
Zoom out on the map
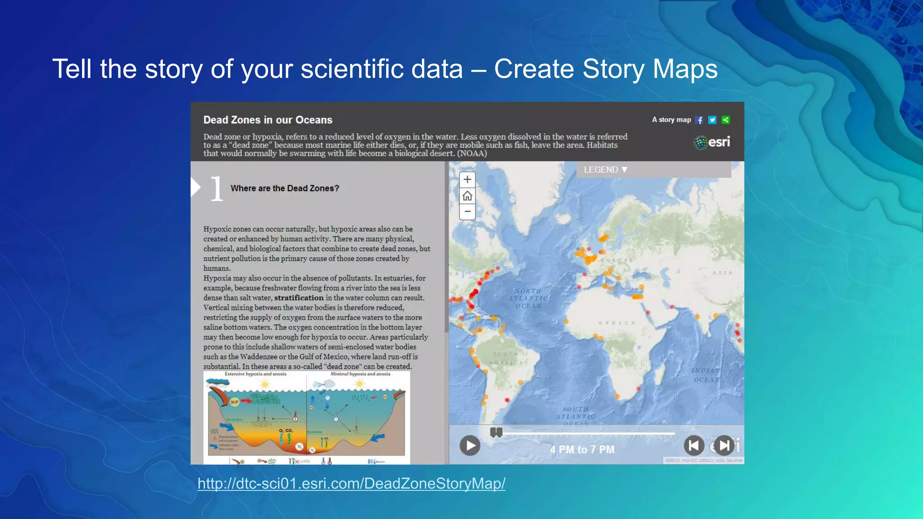click(x=467, y=211)
